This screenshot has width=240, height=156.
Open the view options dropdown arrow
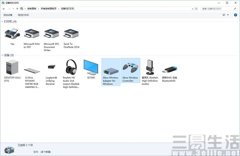tap(228, 15)
